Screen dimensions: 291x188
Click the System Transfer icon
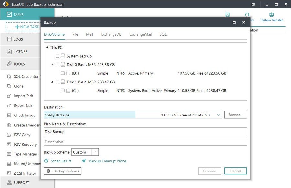point(271,15)
